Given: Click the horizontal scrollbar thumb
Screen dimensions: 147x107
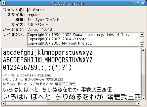Looking at the screenshot, I should [26, 104].
